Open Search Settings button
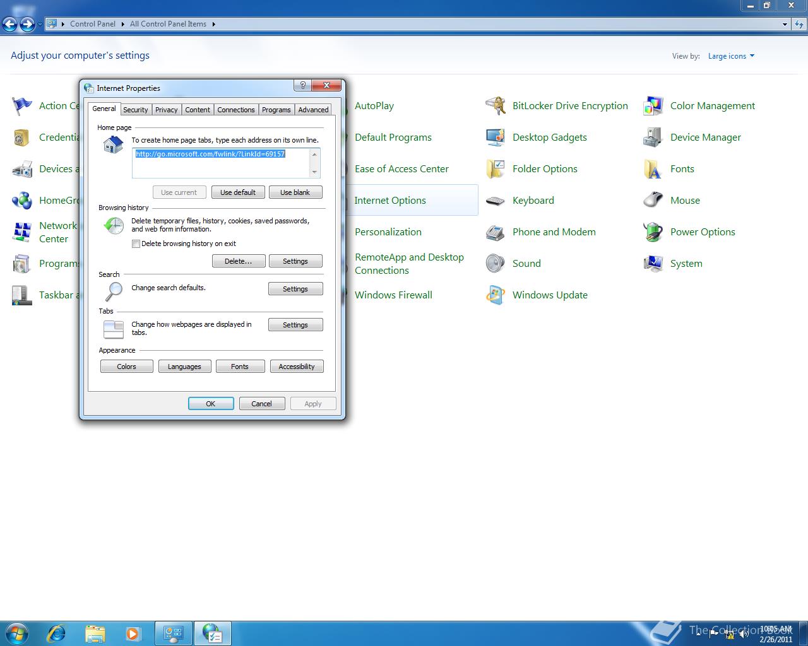The image size is (808, 646). coord(295,289)
